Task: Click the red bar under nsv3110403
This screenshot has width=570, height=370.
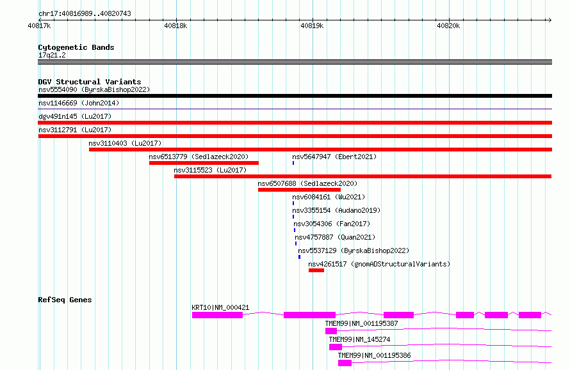Action: pos(320,150)
